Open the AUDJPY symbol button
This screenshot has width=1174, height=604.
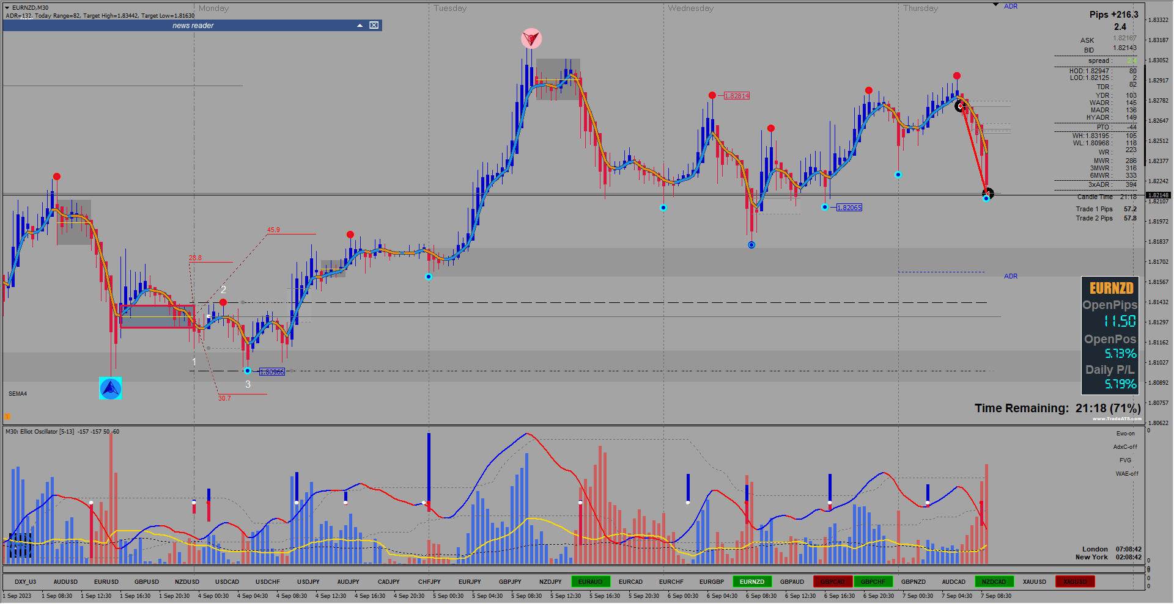(348, 582)
